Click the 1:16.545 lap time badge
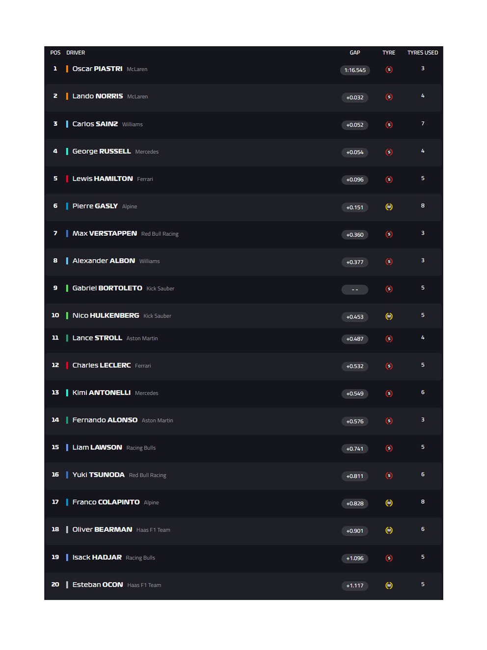The height and width of the screenshot is (650, 487). point(354,70)
